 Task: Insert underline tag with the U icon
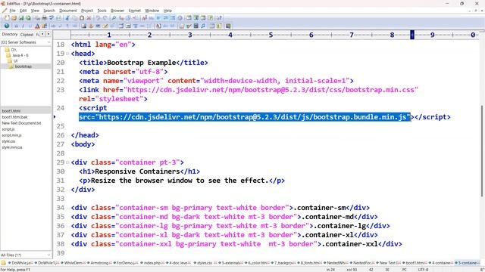(30, 26)
